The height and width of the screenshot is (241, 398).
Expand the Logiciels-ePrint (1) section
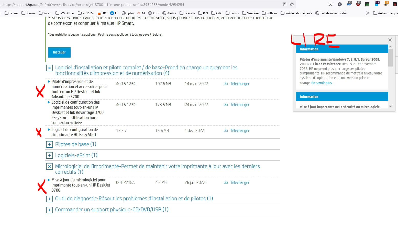[49, 156]
